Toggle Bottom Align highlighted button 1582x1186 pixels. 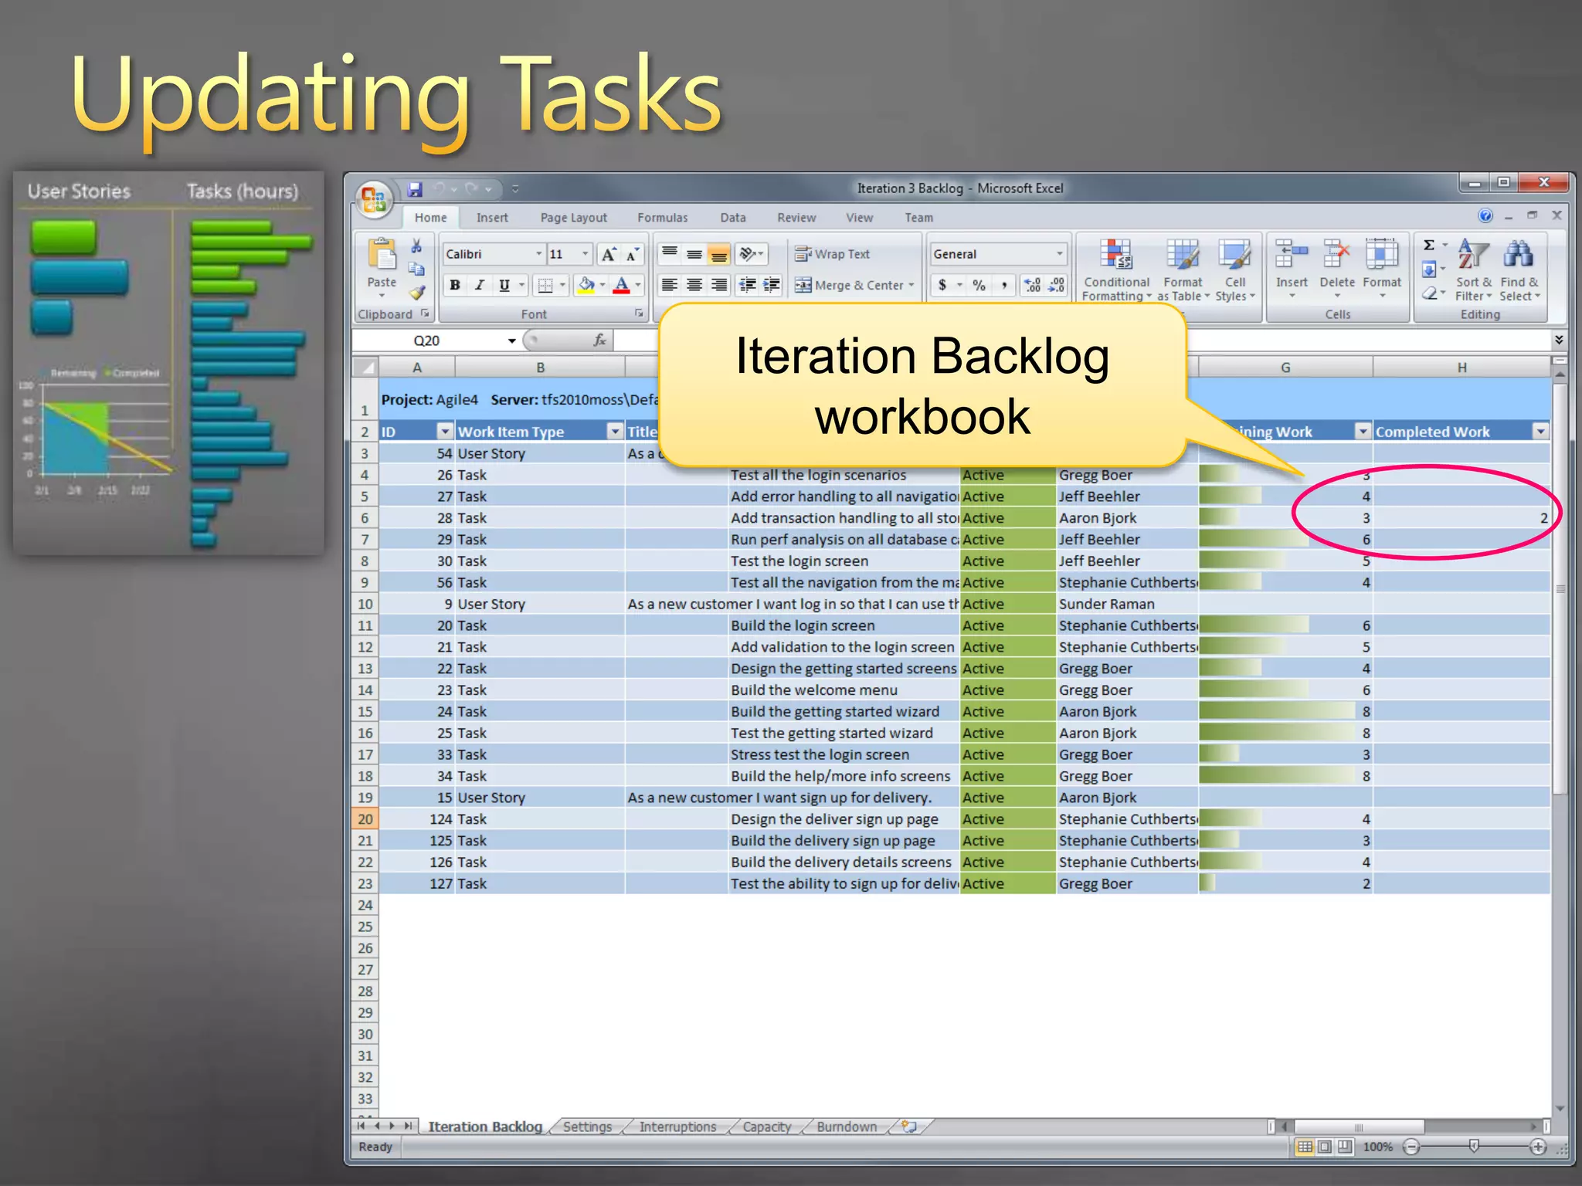pos(719,253)
